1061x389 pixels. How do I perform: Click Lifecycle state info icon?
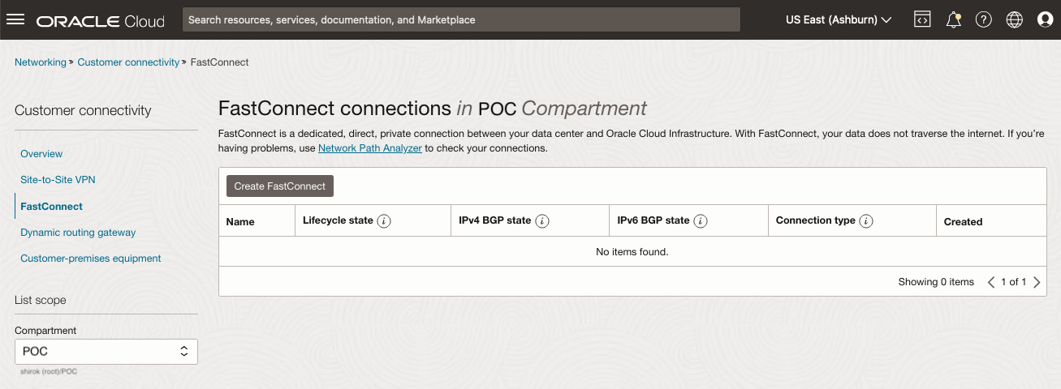pos(385,221)
